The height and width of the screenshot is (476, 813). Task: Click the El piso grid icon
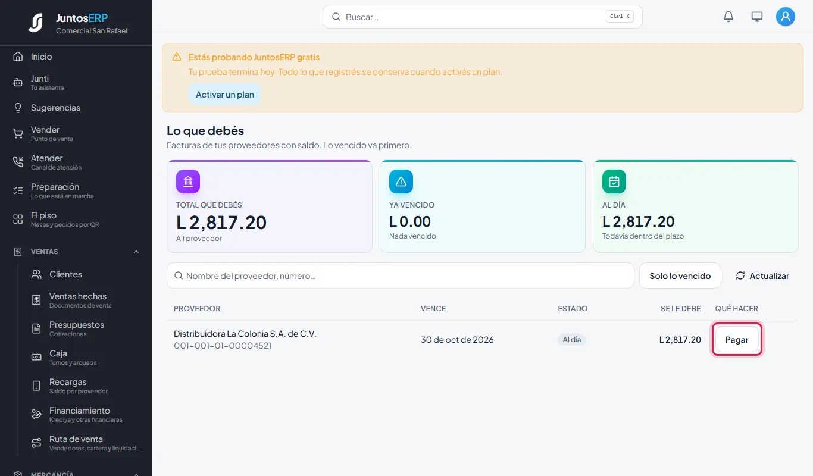[18, 220]
